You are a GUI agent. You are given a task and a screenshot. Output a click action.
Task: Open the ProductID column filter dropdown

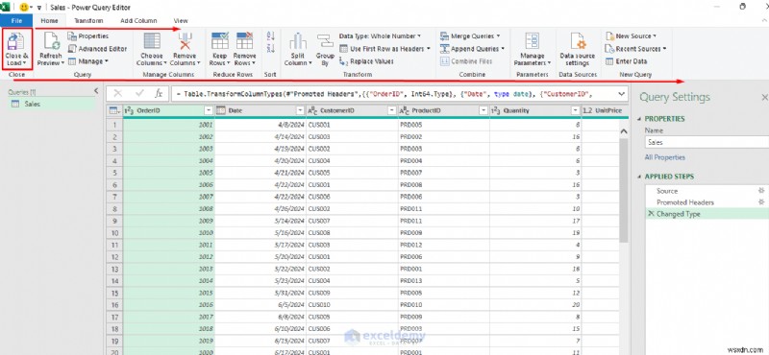point(484,110)
